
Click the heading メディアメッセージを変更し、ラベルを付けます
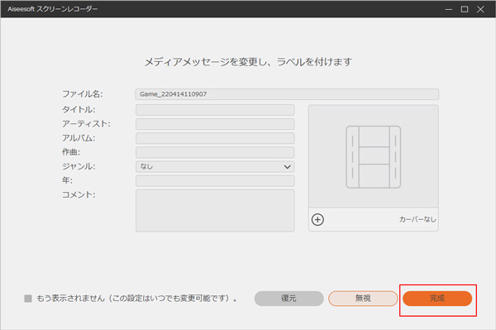pos(248,62)
